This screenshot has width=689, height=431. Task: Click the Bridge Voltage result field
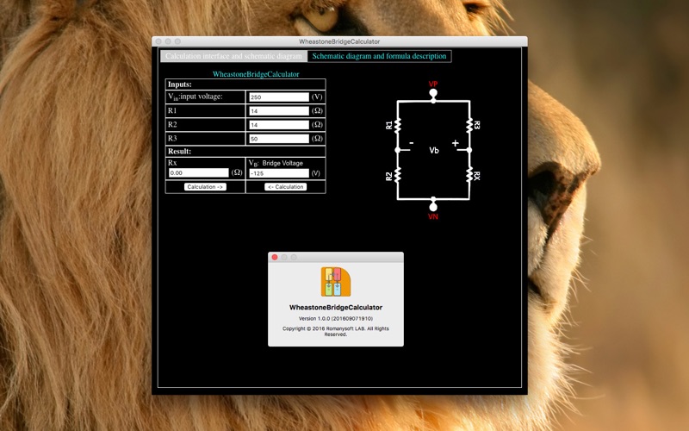[x=279, y=173]
